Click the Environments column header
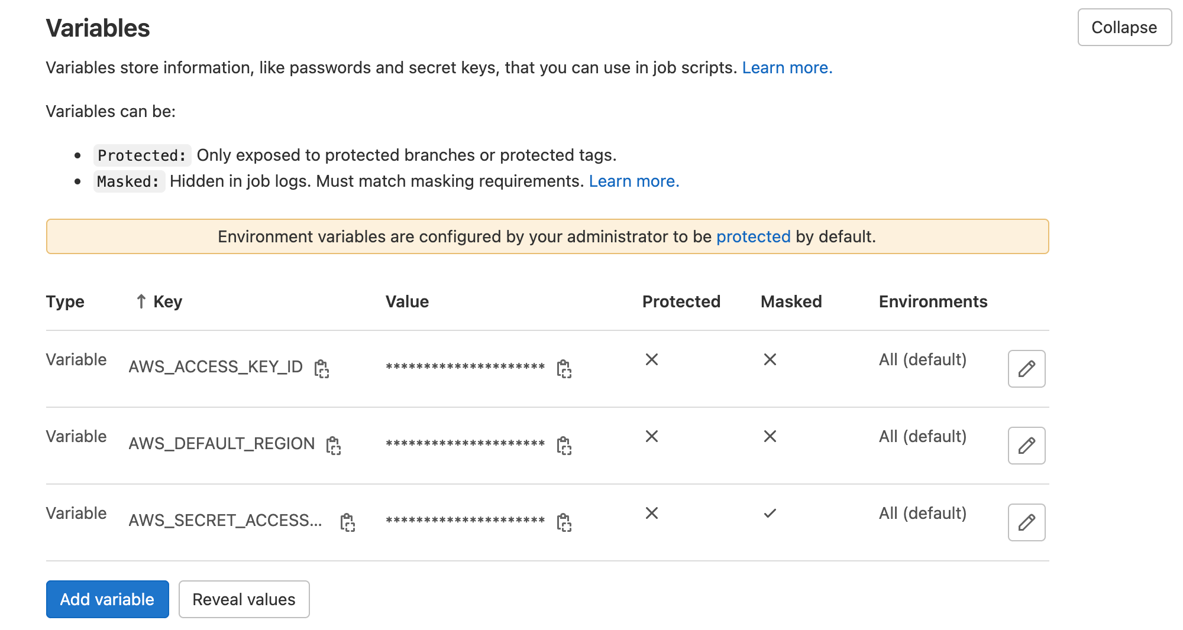 pos(933,301)
